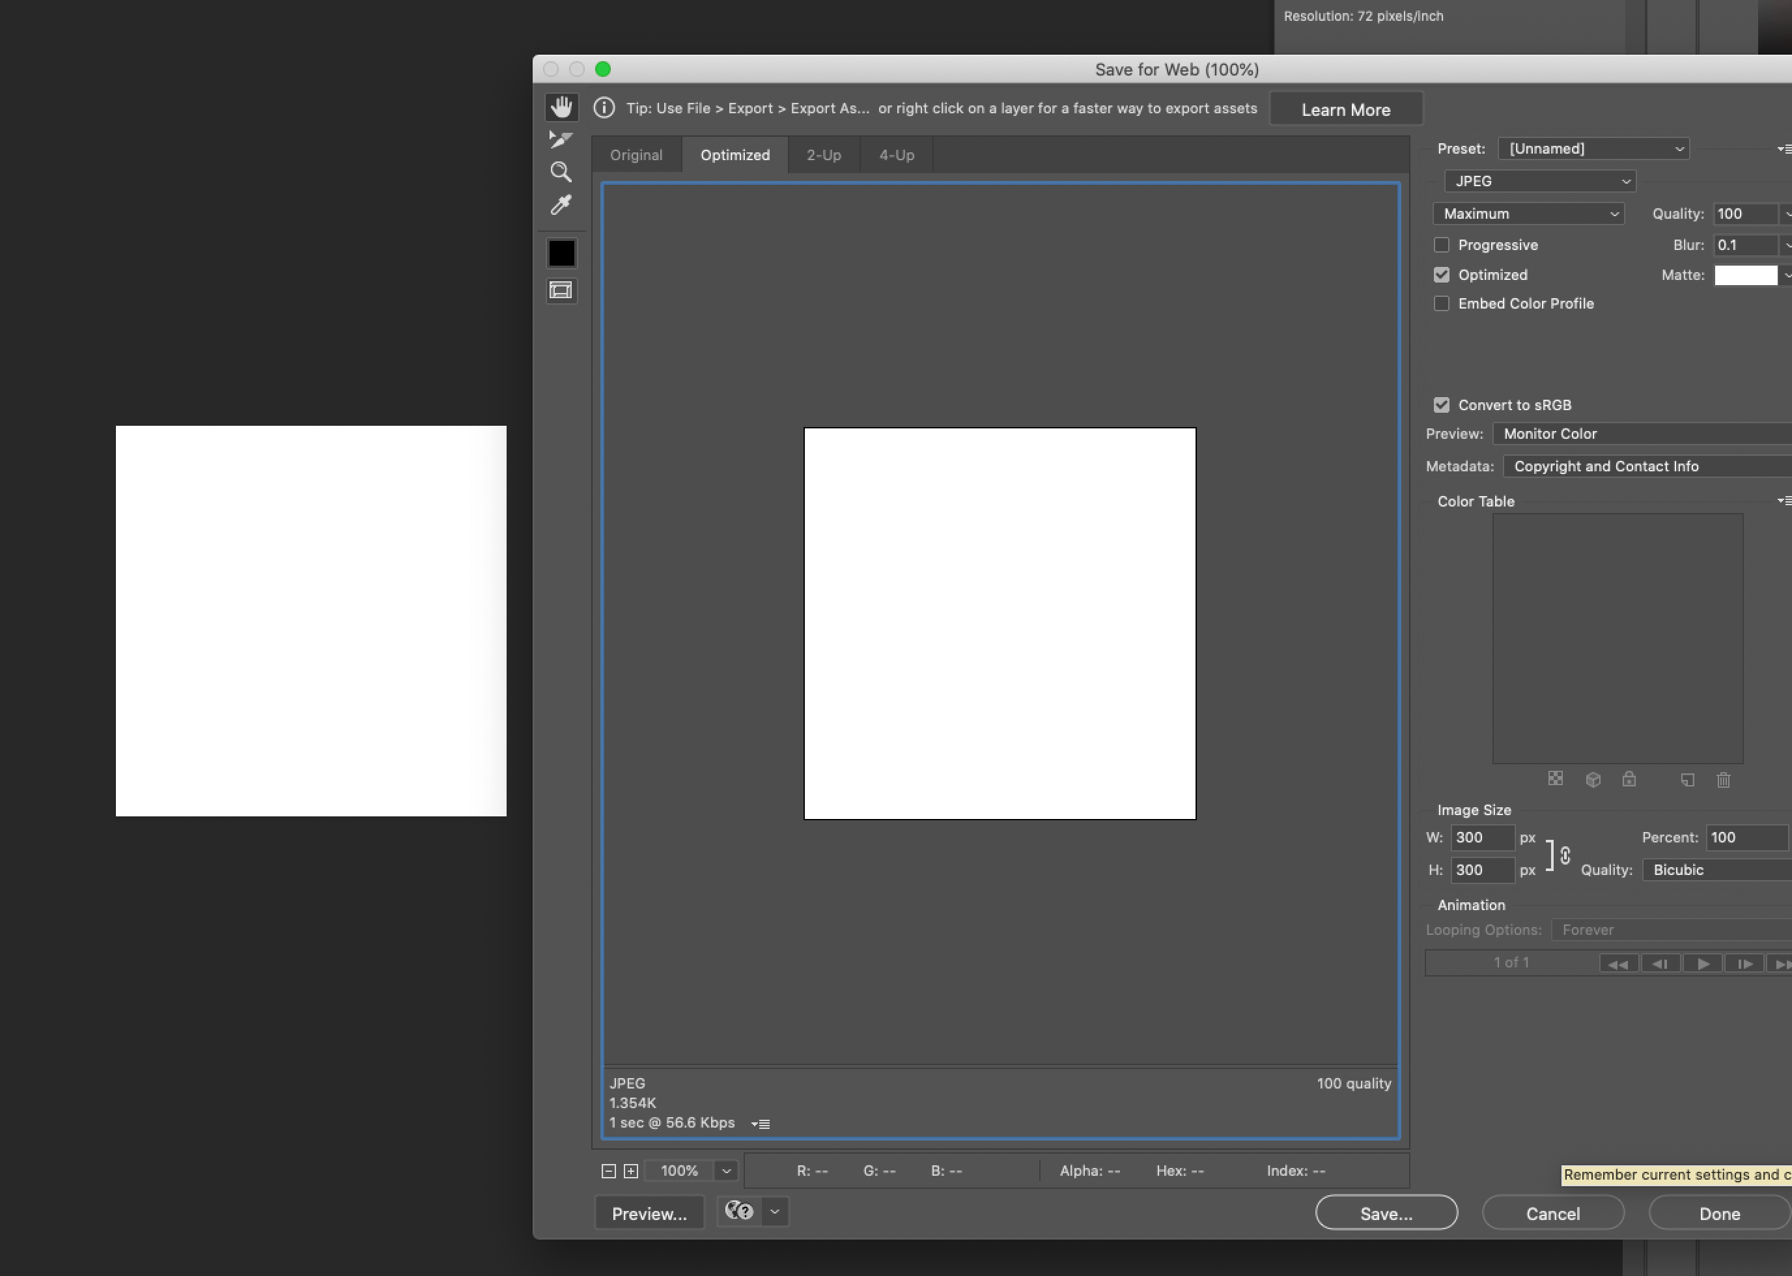This screenshot has height=1276, width=1792.
Task: Disable Convert to sRGB
Action: pos(1442,405)
